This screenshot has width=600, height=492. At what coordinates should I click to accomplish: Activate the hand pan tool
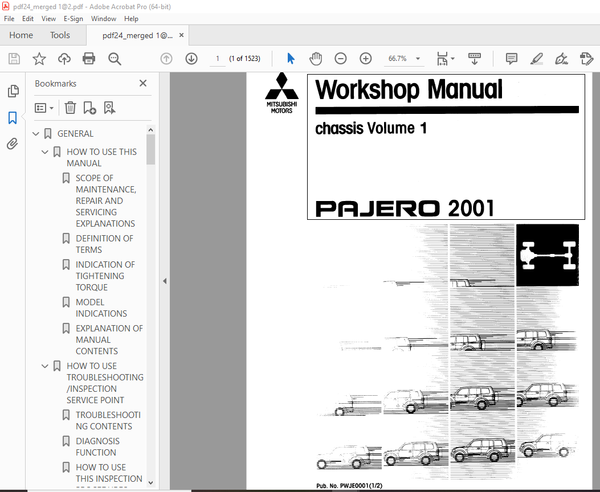pyautogui.click(x=316, y=59)
